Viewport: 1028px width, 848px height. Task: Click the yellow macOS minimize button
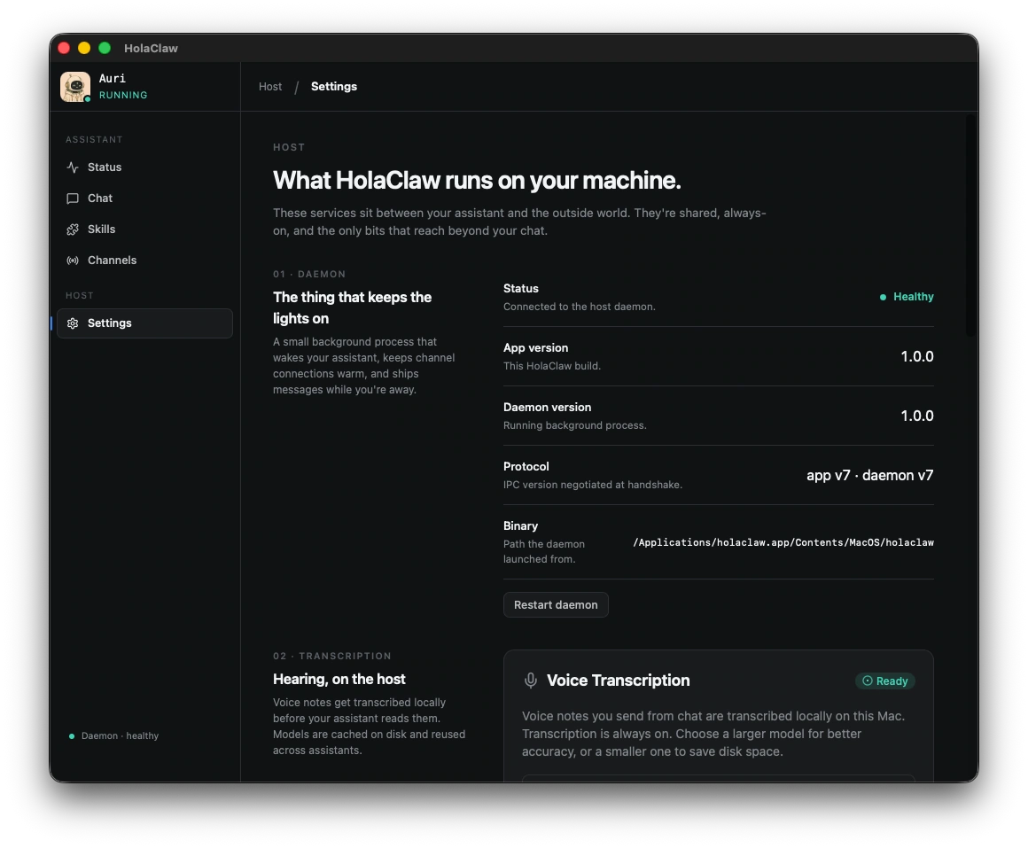coord(84,48)
